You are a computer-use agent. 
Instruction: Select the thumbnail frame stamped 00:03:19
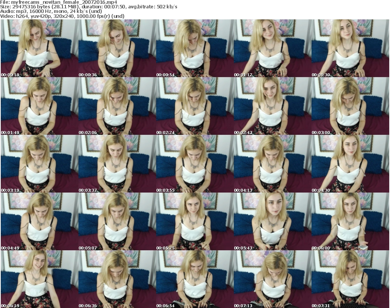(40, 164)
